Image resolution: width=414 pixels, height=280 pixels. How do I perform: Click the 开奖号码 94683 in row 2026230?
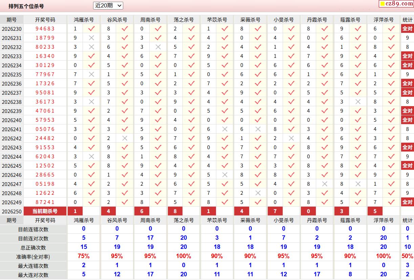pos(45,29)
